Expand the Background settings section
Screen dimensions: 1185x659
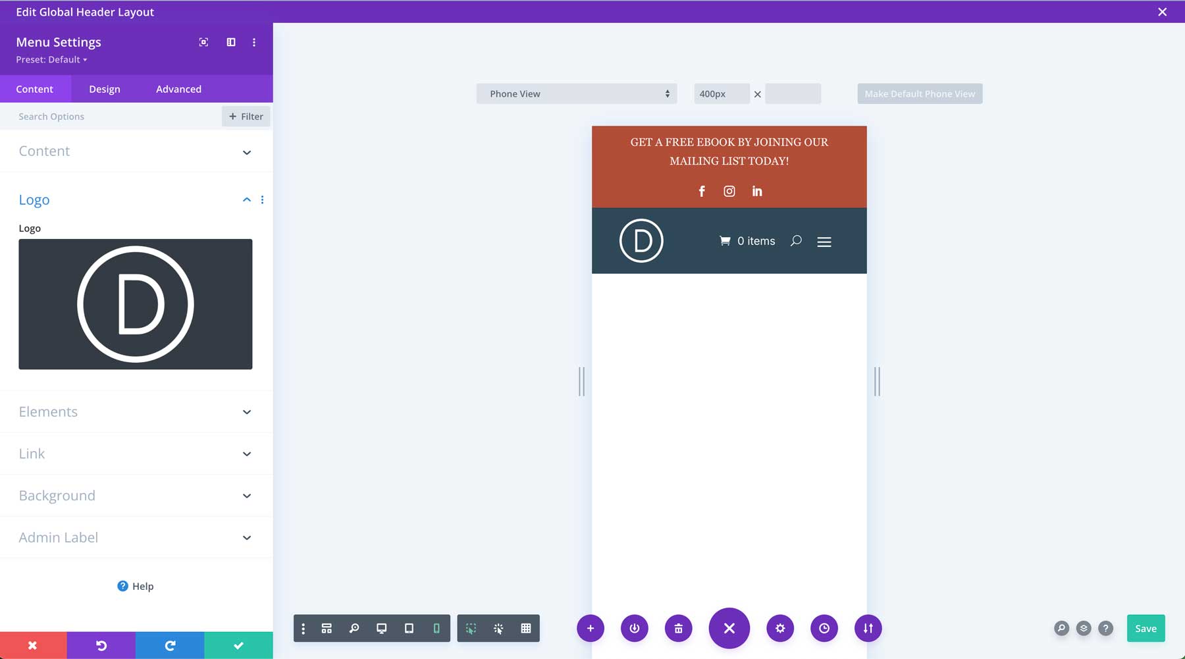click(136, 495)
